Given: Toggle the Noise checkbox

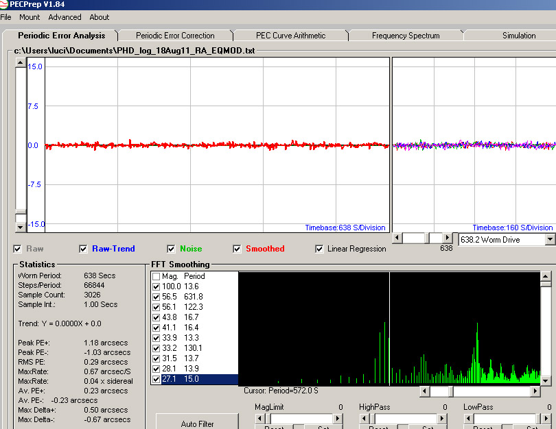Looking at the screenshot, I should 171,249.
